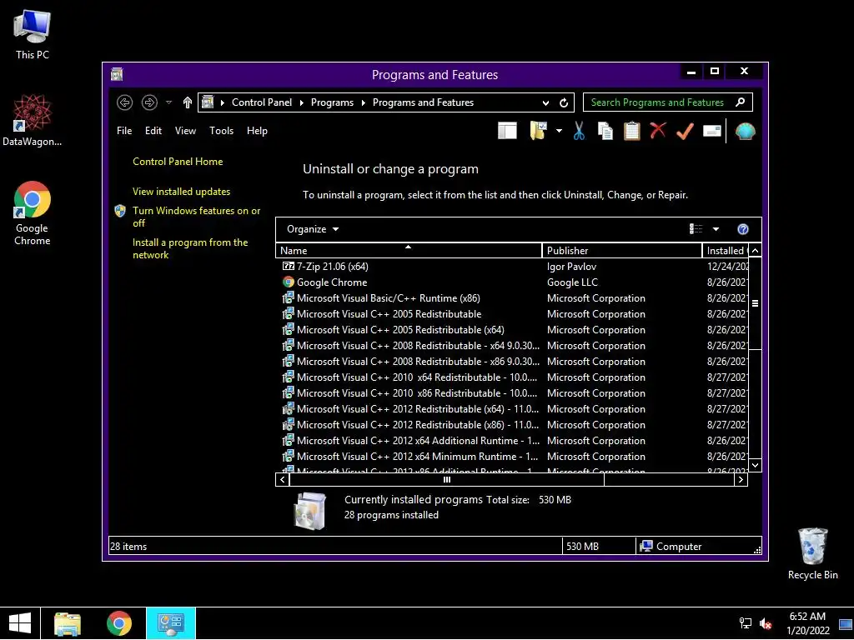The height and width of the screenshot is (640, 854).
Task: Select Microsoft Visual C++ 2005 Redistributable (x64)
Action: [394, 330]
